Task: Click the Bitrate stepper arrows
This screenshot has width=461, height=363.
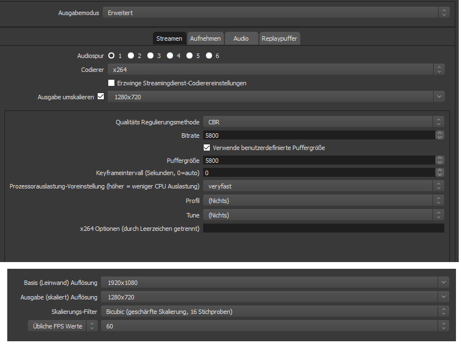Action: coord(440,135)
